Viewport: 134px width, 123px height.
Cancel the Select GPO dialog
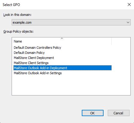(x=118, y=113)
